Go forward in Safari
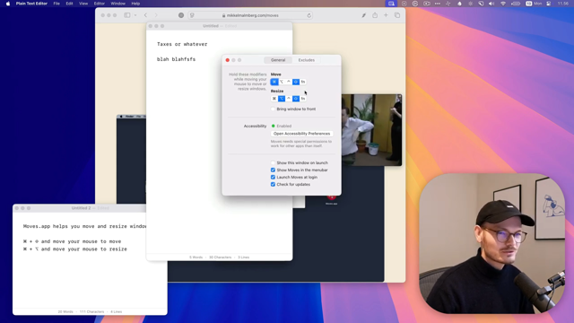This screenshot has width=574, height=323. click(x=156, y=15)
